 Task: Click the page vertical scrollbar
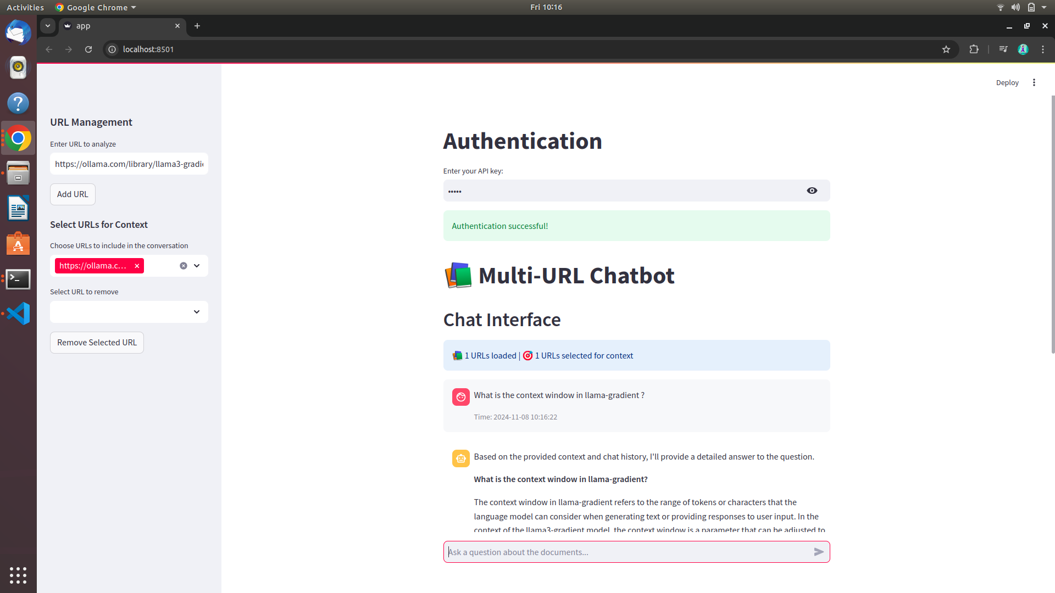pos(1052,225)
